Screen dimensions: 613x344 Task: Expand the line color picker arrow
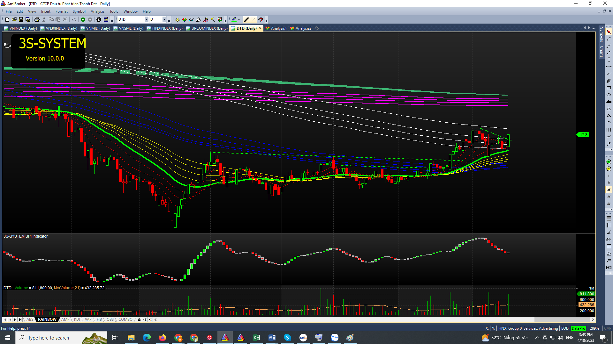click(x=239, y=19)
